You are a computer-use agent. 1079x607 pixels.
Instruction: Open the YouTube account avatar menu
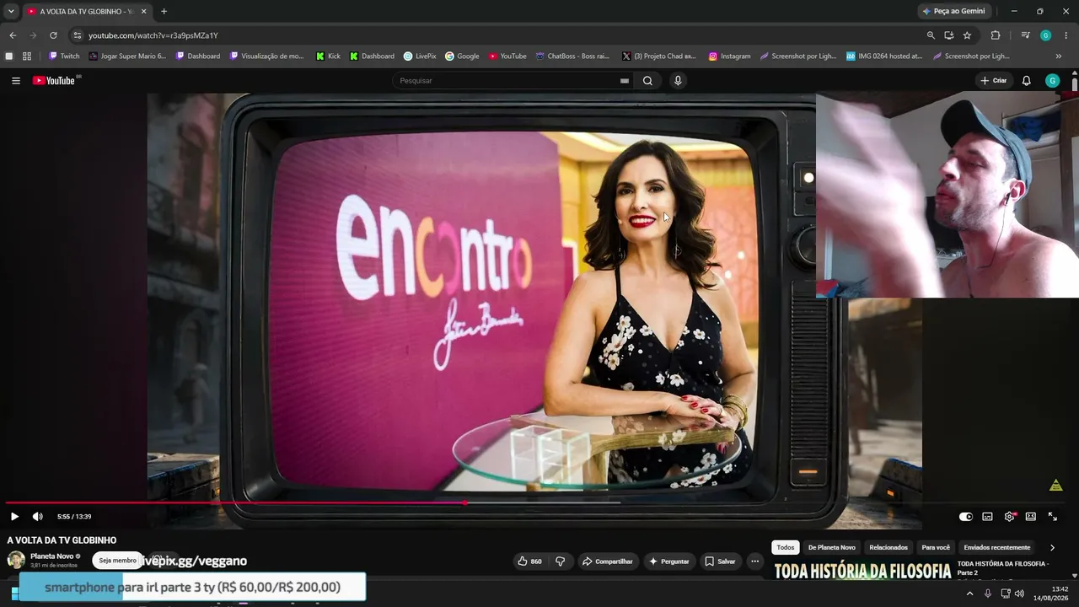pos(1052,81)
